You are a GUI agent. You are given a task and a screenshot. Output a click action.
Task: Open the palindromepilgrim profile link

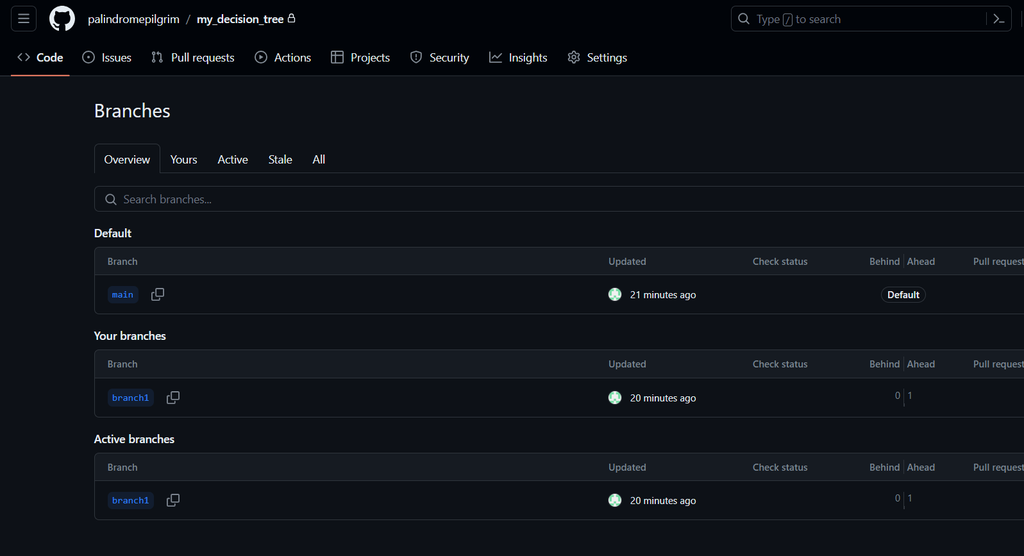(x=133, y=19)
